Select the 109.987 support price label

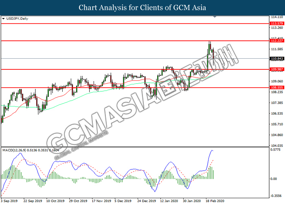coord(277,69)
